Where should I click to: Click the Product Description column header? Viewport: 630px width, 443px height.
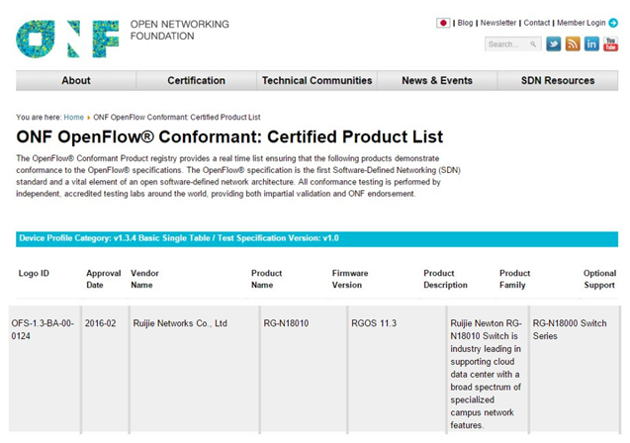click(x=445, y=279)
